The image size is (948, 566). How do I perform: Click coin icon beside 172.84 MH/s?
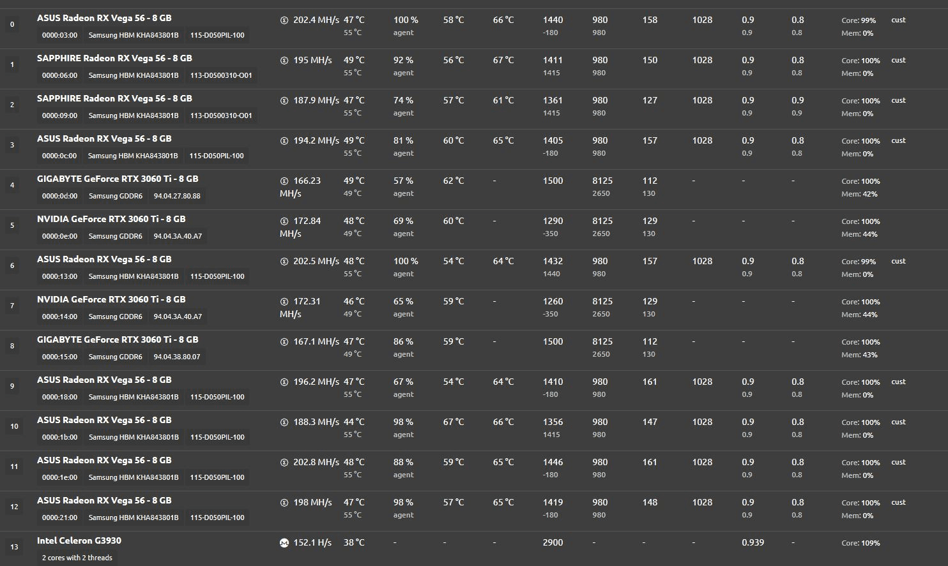pyautogui.click(x=284, y=221)
